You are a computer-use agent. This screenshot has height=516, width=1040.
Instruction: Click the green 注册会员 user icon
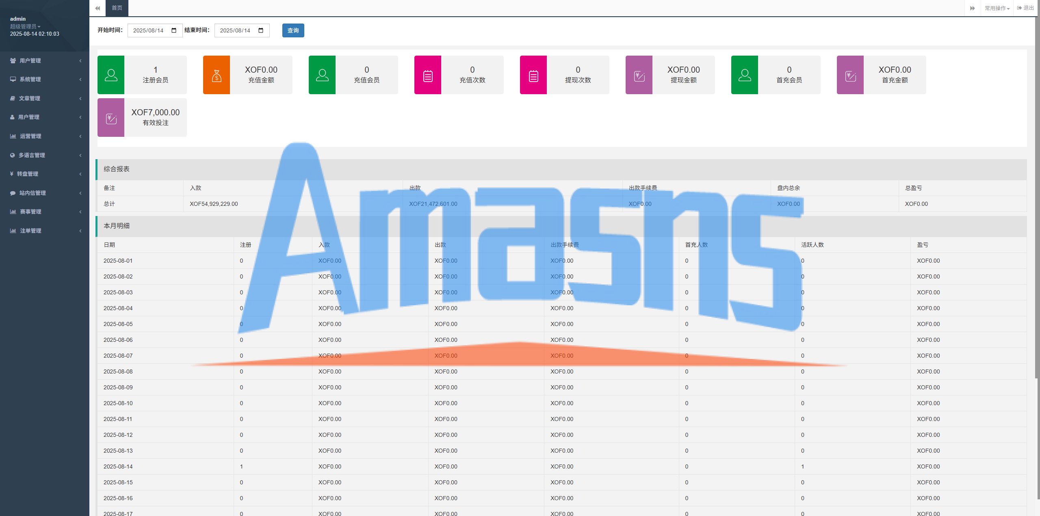111,75
